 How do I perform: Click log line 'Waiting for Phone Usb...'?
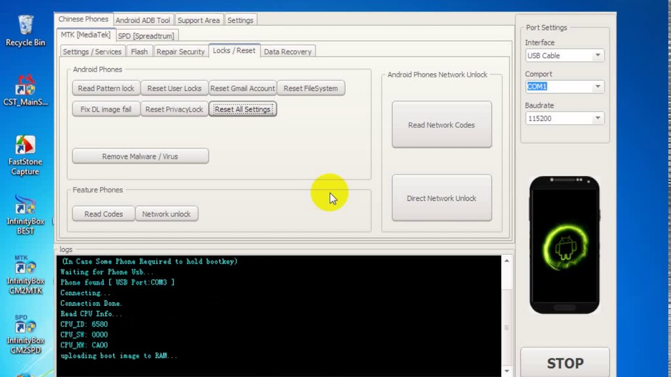[x=107, y=272]
